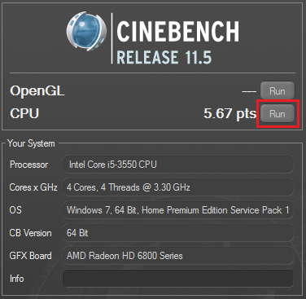The width and height of the screenshot is (306, 299).
Task: Run the OpenGL benchmark test
Action: [x=278, y=90]
